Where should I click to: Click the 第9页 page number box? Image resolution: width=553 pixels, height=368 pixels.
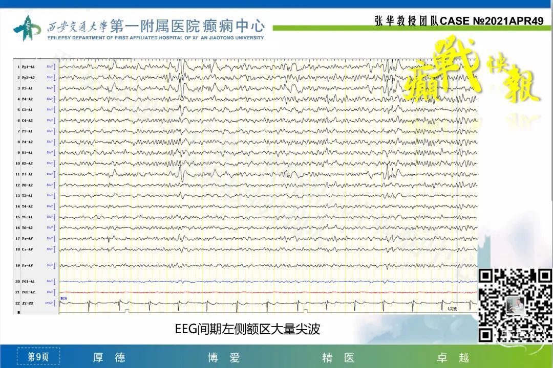38,357
